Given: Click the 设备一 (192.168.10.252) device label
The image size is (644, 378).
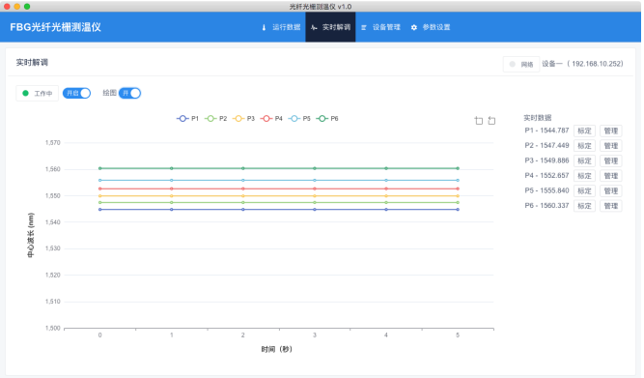Looking at the screenshot, I should pos(582,64).
